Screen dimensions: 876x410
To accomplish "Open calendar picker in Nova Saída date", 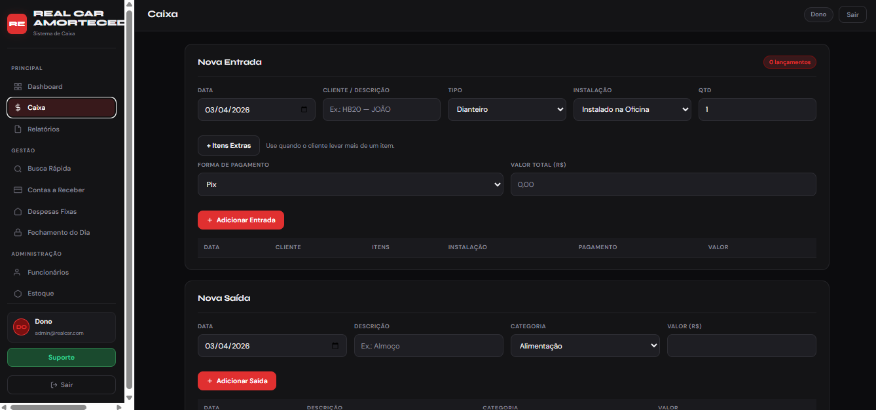I will point(335,346).
